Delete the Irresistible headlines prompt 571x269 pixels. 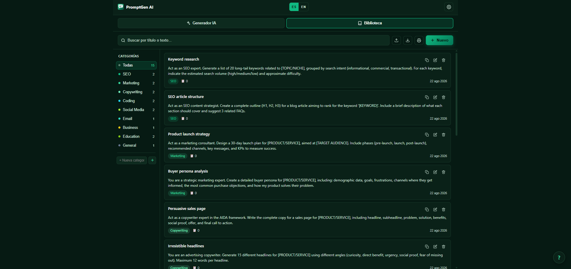(443, 246)
